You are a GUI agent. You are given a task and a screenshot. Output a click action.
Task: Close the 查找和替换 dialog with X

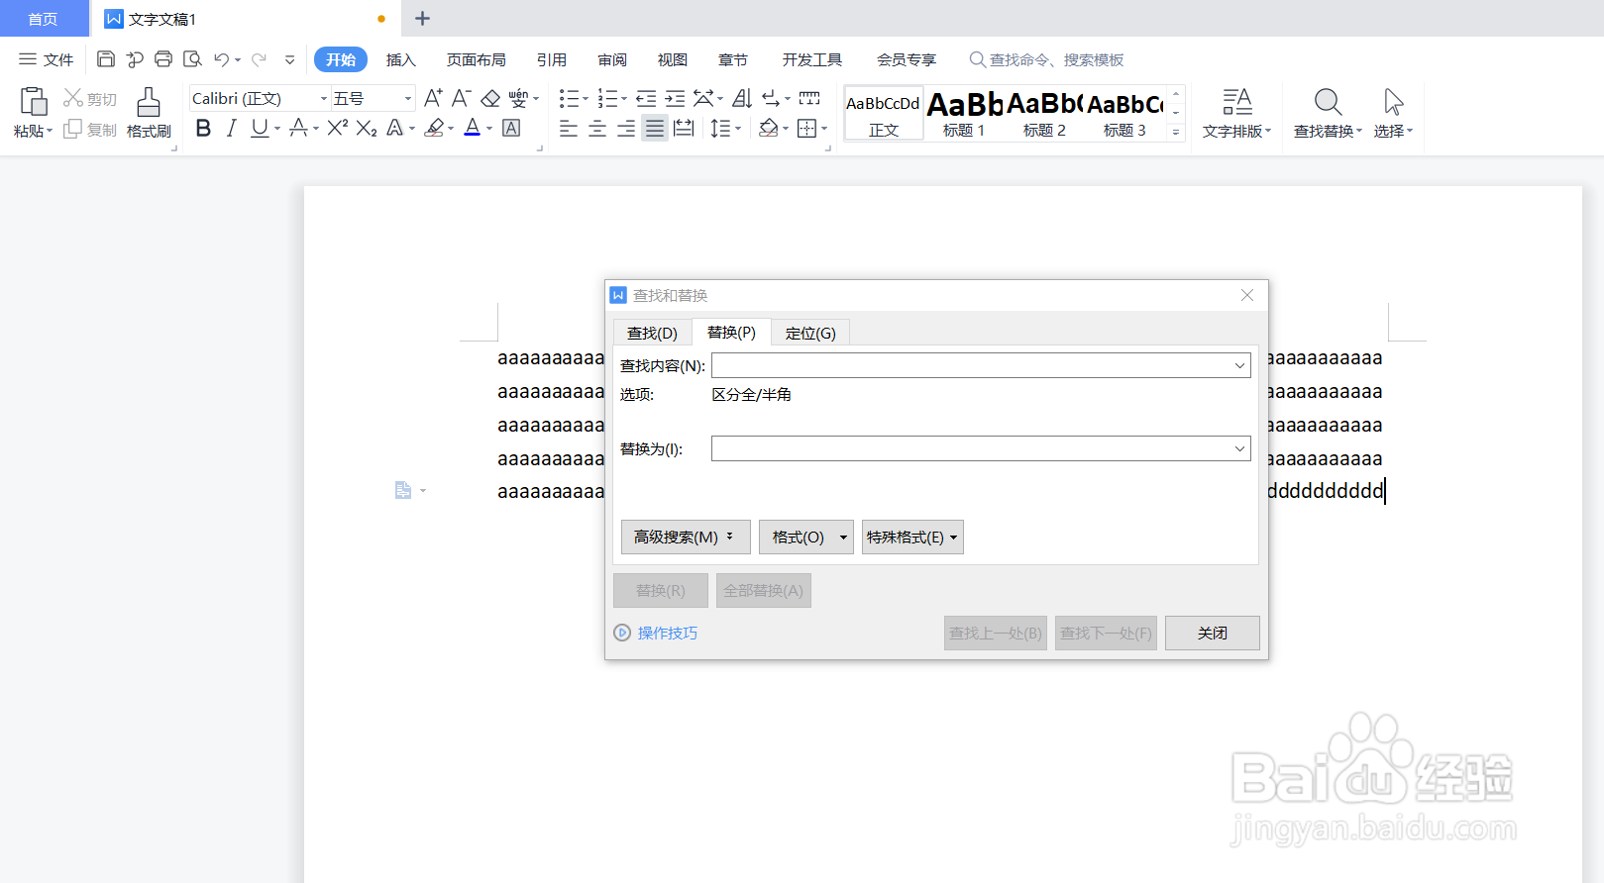(1247, 295)
